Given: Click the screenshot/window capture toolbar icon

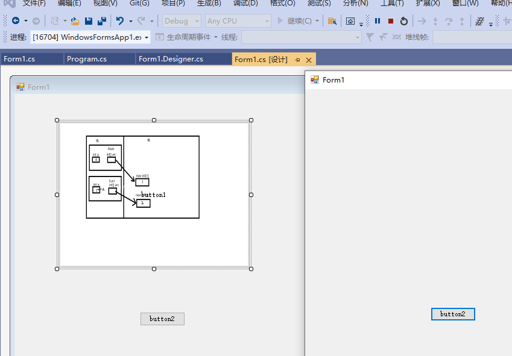Looking at the screenshot, I should coord(350,21).
